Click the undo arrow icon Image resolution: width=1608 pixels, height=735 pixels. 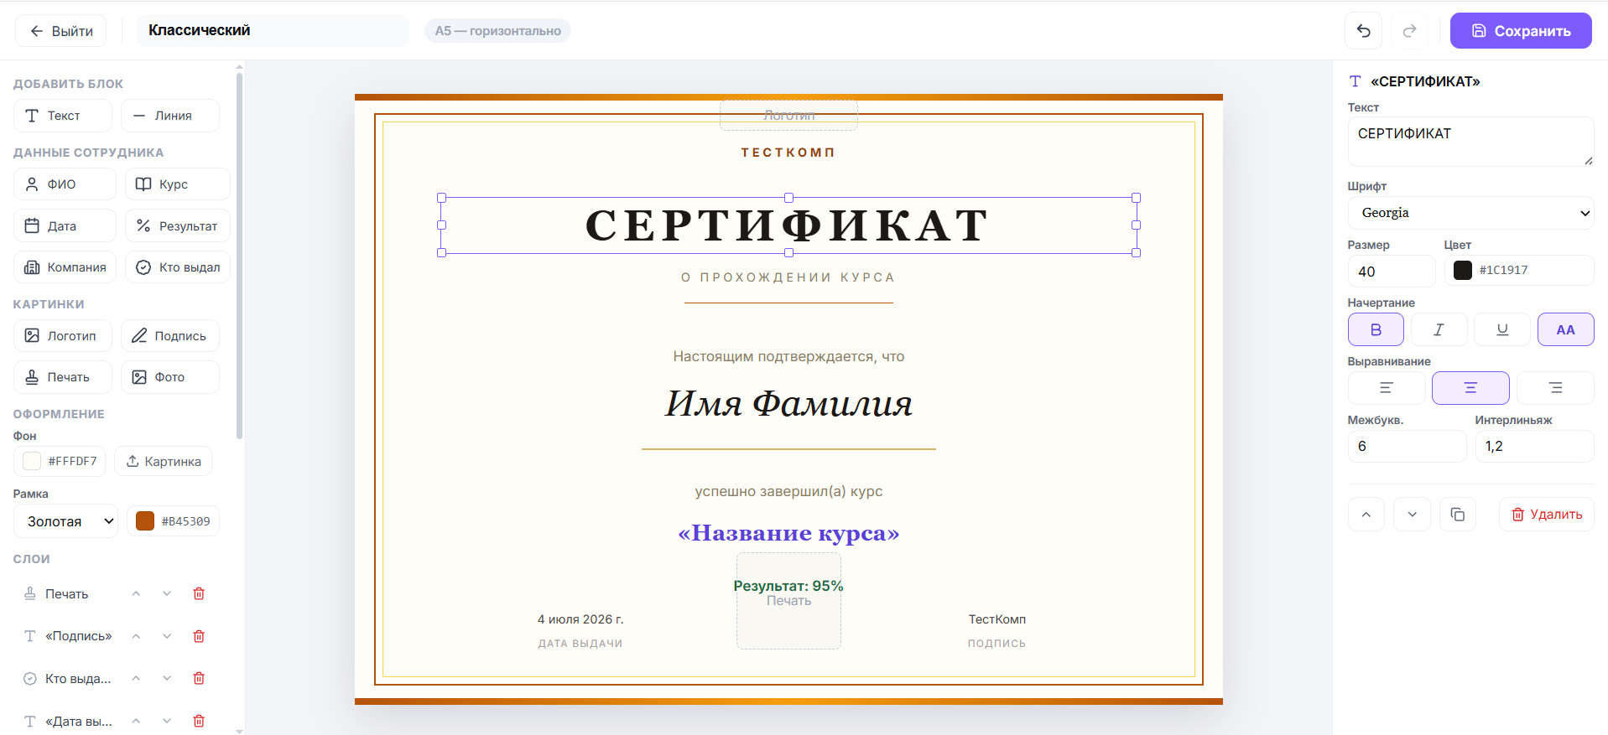[x=1363, y=31]
